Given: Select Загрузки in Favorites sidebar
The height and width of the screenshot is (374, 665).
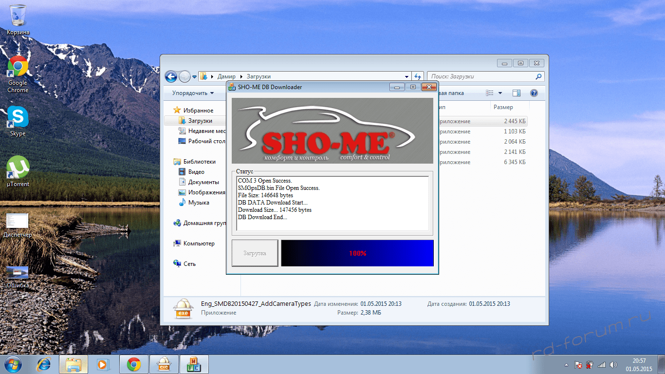Looking at the screenshot, I should tap(200, 121).
